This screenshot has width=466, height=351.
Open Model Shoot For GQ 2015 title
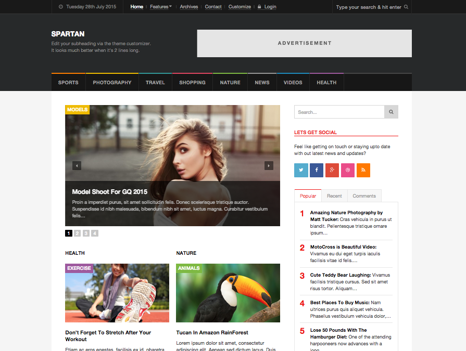click(110, 192)
